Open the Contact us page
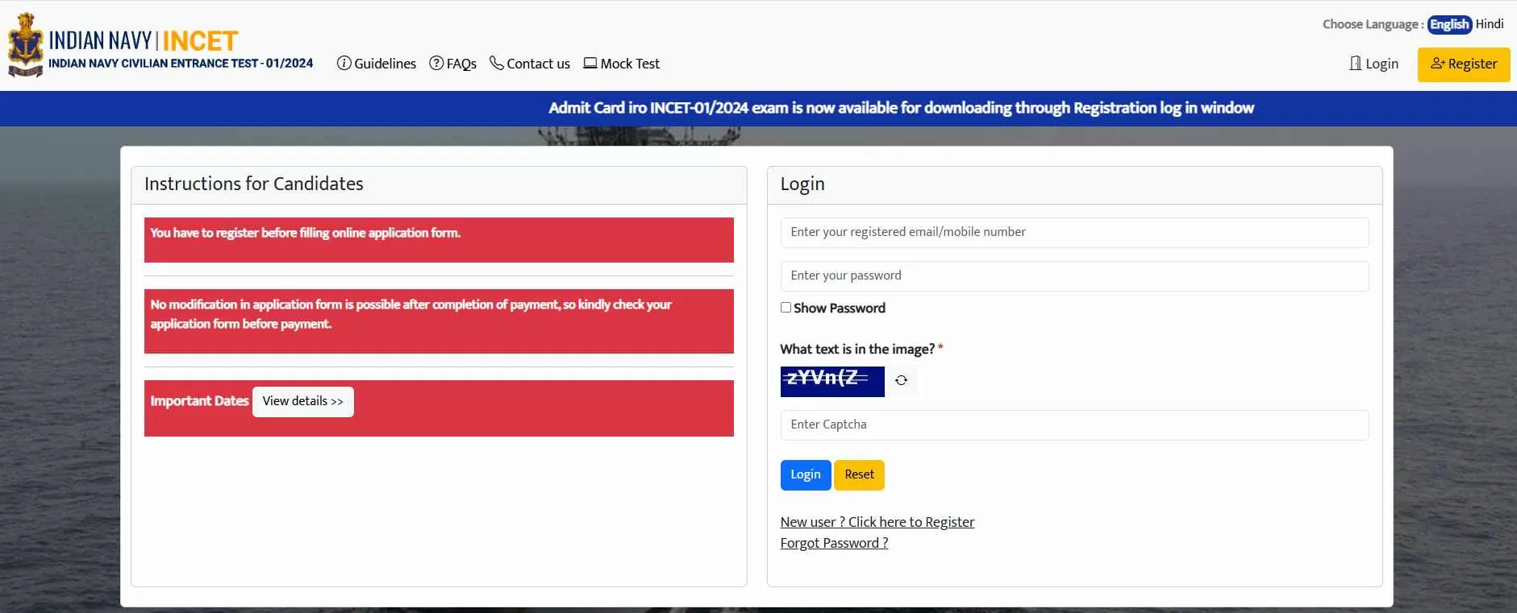This screenshot has width=1517, height=613. click(530, 64)
